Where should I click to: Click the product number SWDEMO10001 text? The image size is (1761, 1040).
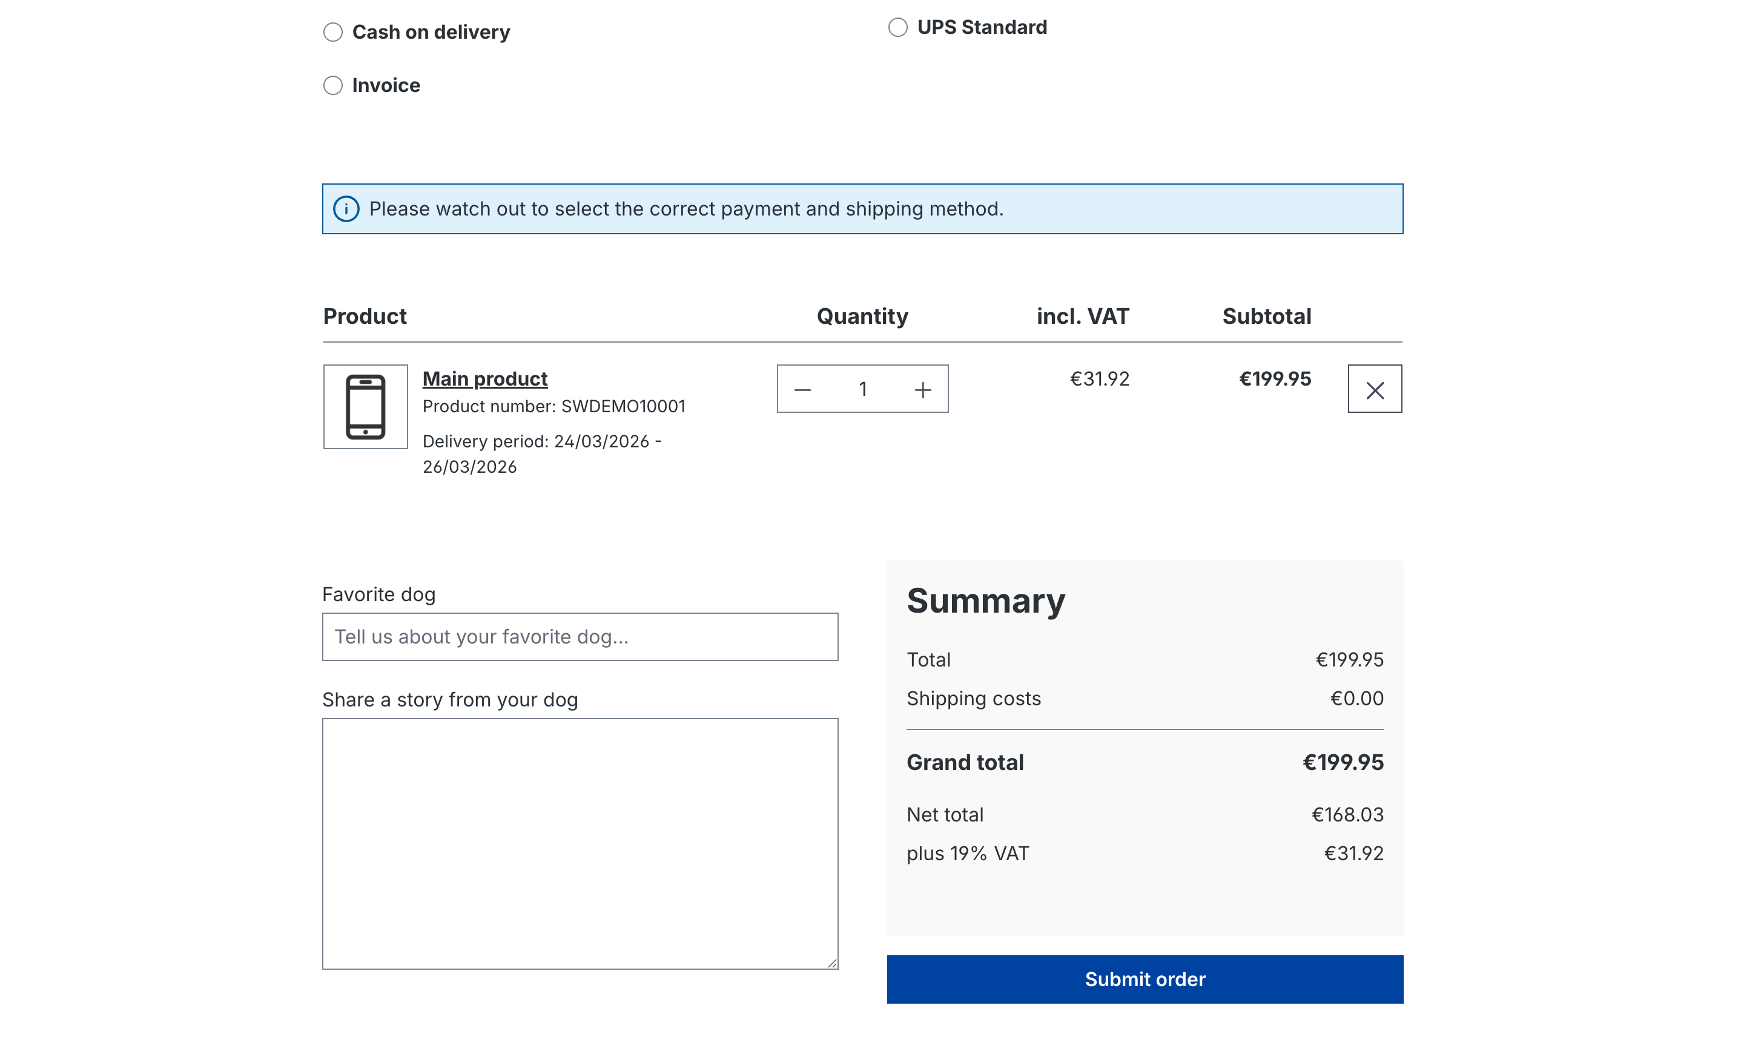(555, 406)
